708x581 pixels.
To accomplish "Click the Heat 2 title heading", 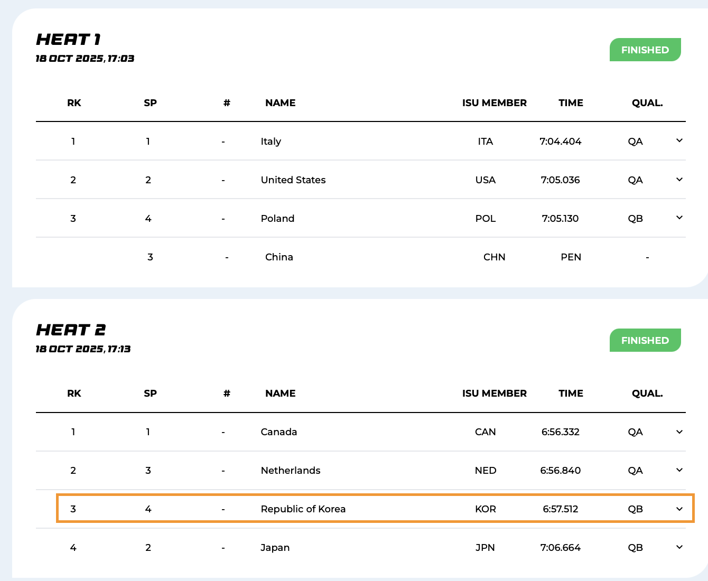I will [x=71, y=330].
